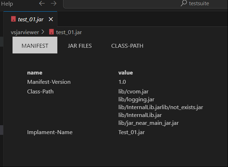This screenshot has width=228, height=167.
Task: Select the Implament-Name row label
Action: (50, 132)
